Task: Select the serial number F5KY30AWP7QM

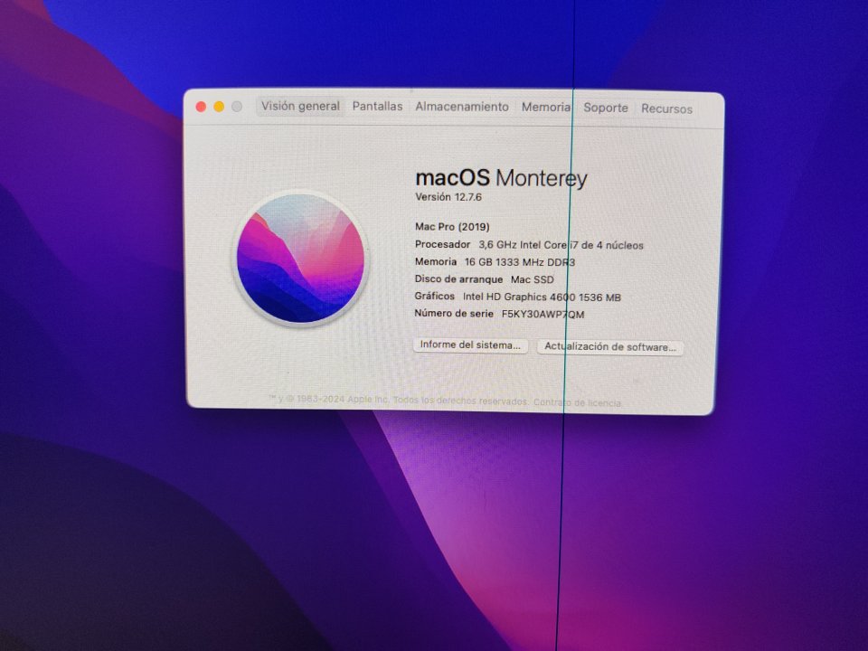Action: (543, 315)
